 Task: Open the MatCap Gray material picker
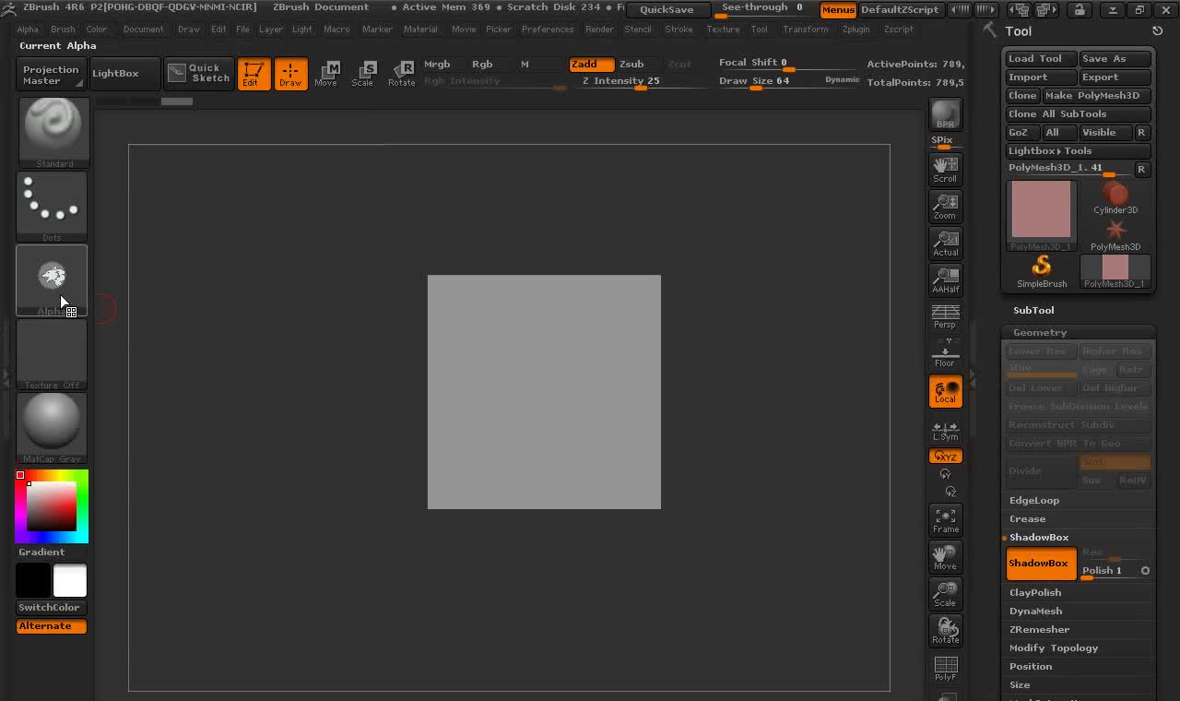52,428
